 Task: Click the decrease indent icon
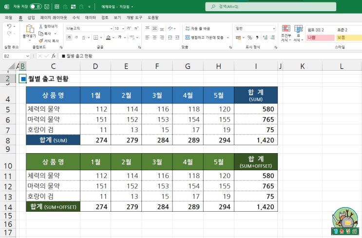[x=170, y=37]
